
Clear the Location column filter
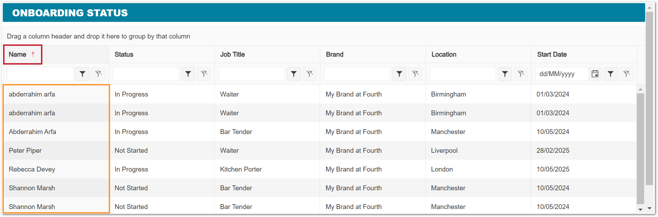pyautogui.click(x=521, y=74)
